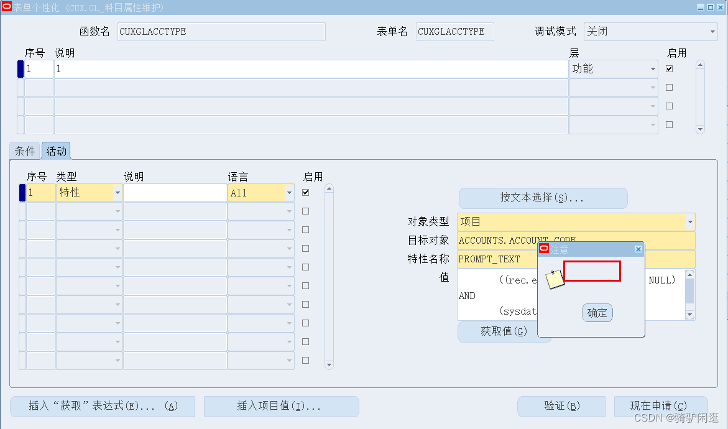728x429 pixels.
Task: Toggle 启用 checkbox for action row 1
Action: (x=305, y=192)
